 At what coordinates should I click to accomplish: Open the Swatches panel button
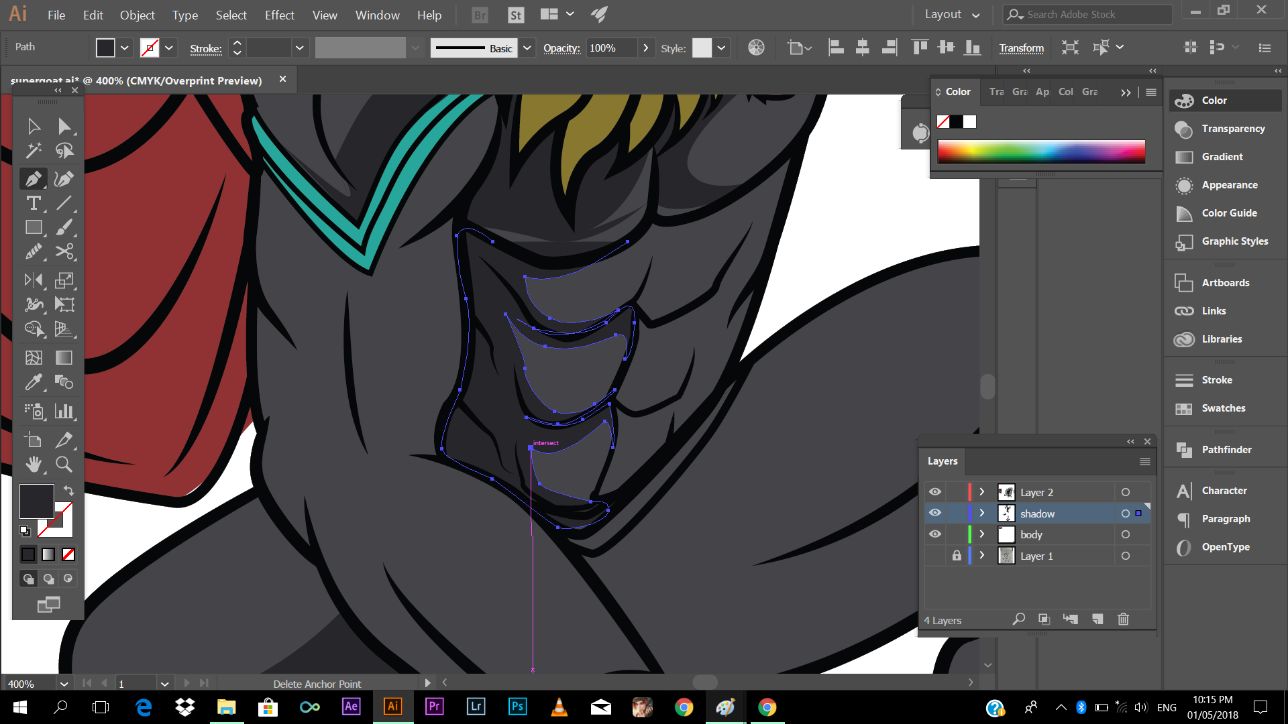click(1223, 408)
